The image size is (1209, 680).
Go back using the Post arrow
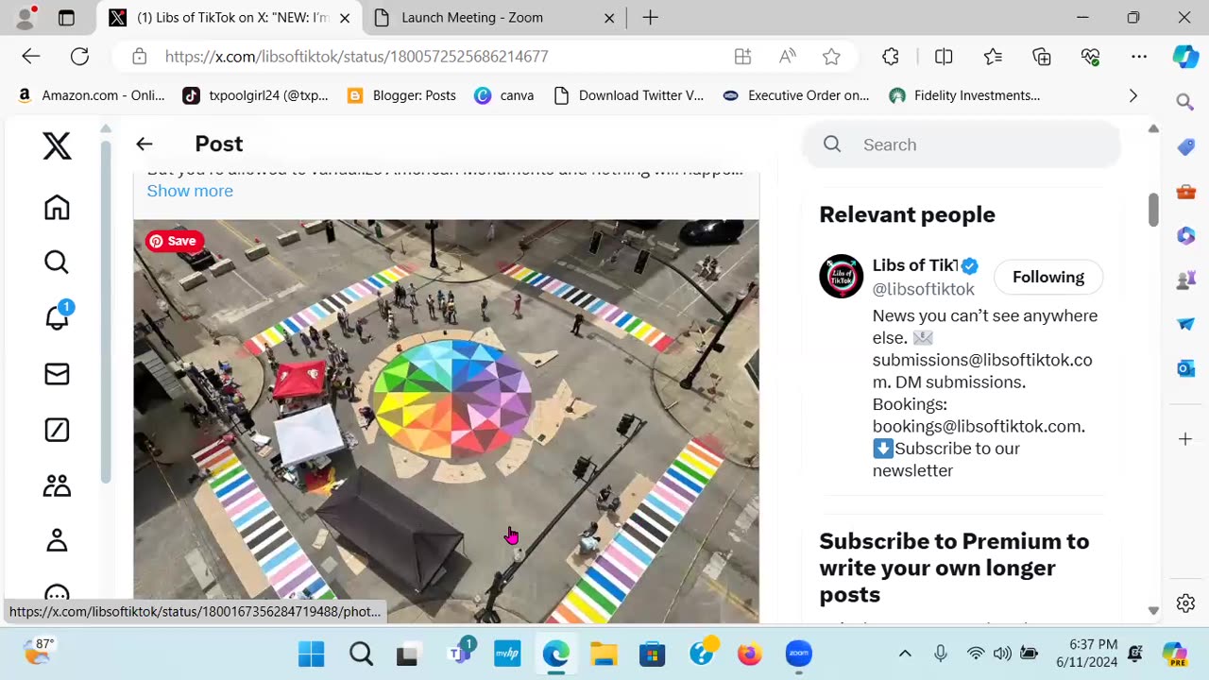click(x=144, y=144)
